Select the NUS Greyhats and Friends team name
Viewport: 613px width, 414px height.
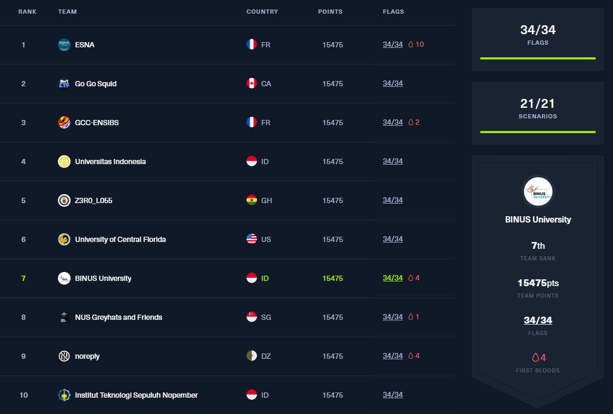click(x=118, y=318)
